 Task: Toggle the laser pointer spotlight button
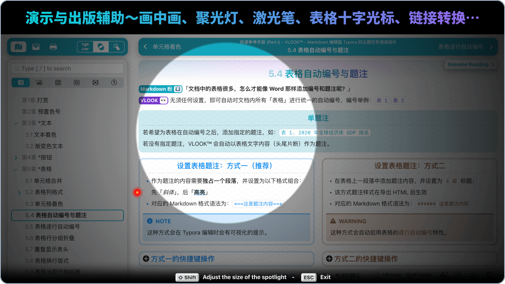click(116, 47)
